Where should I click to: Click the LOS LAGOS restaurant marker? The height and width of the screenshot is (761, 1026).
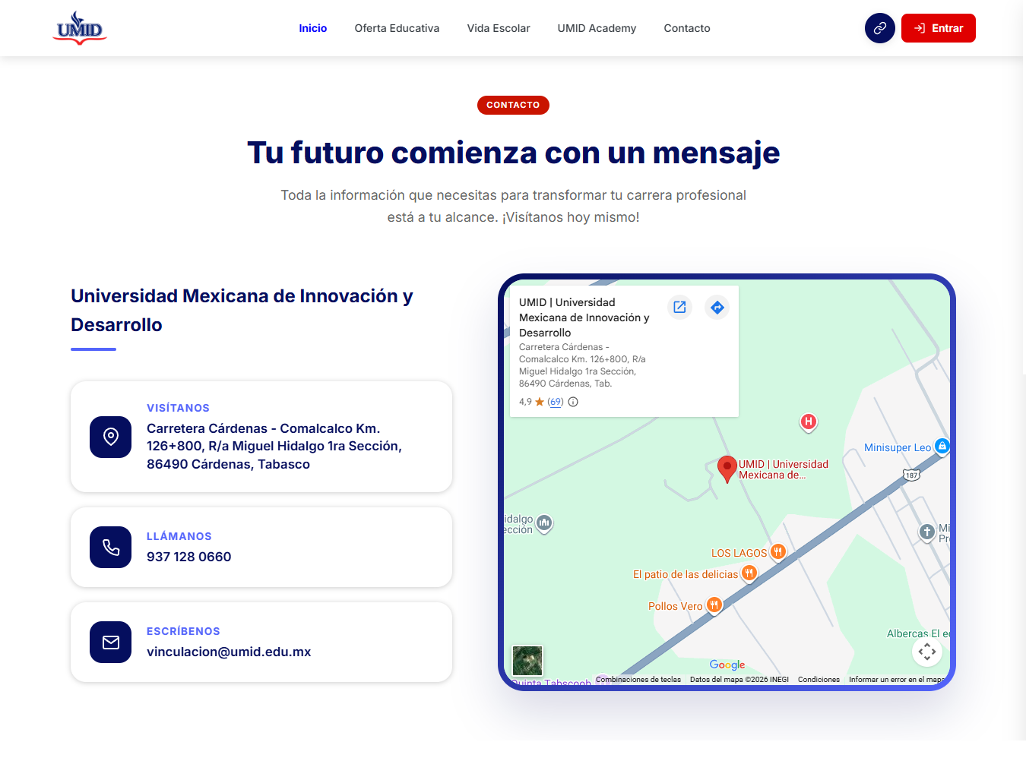(x=778, y=552)
